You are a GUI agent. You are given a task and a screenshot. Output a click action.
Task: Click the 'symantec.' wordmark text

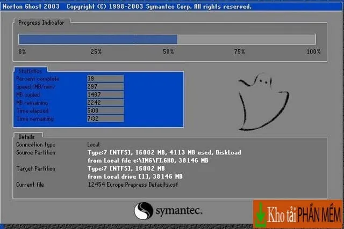[179, 211]
